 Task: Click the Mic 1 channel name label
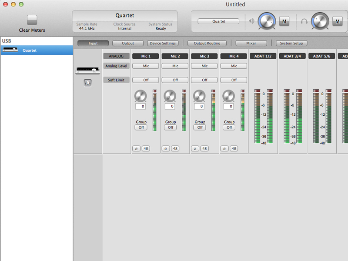146,56
